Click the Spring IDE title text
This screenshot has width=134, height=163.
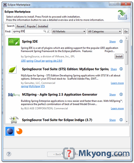[30, 41]
